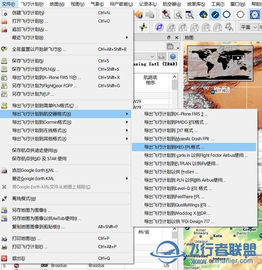This screenshot has width=262, height=270.
Task: Click the gauge icon with up-down arrows
Action: (229, 27)
